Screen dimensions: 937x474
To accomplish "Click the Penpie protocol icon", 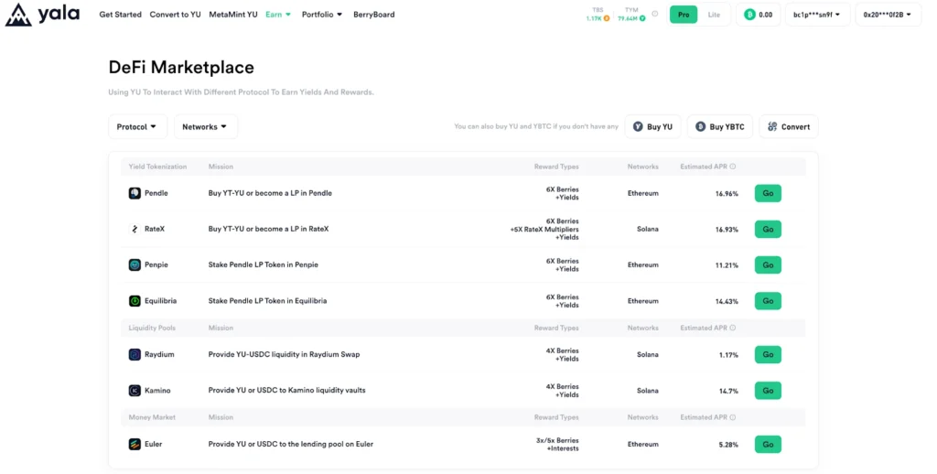I will [x=135, y=264].
